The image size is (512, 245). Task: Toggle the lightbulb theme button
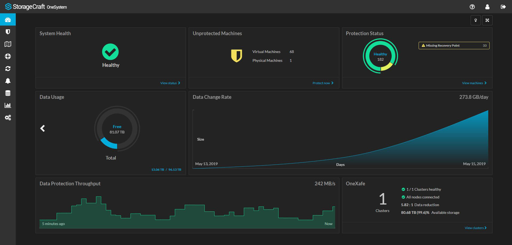pyautogui.click(x=475, y=20)
